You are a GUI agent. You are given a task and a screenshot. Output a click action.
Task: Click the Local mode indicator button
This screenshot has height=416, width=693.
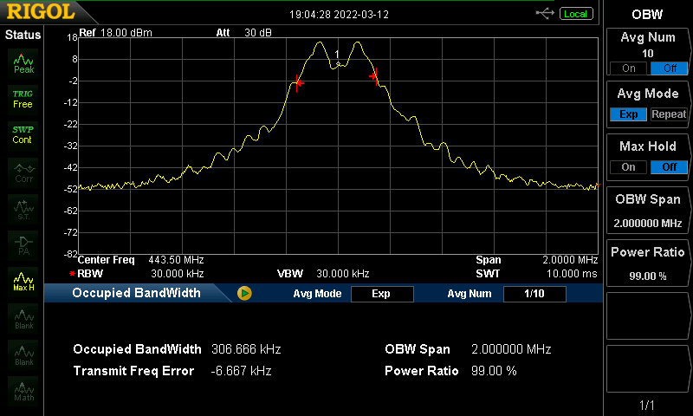[x=574, y=14]
